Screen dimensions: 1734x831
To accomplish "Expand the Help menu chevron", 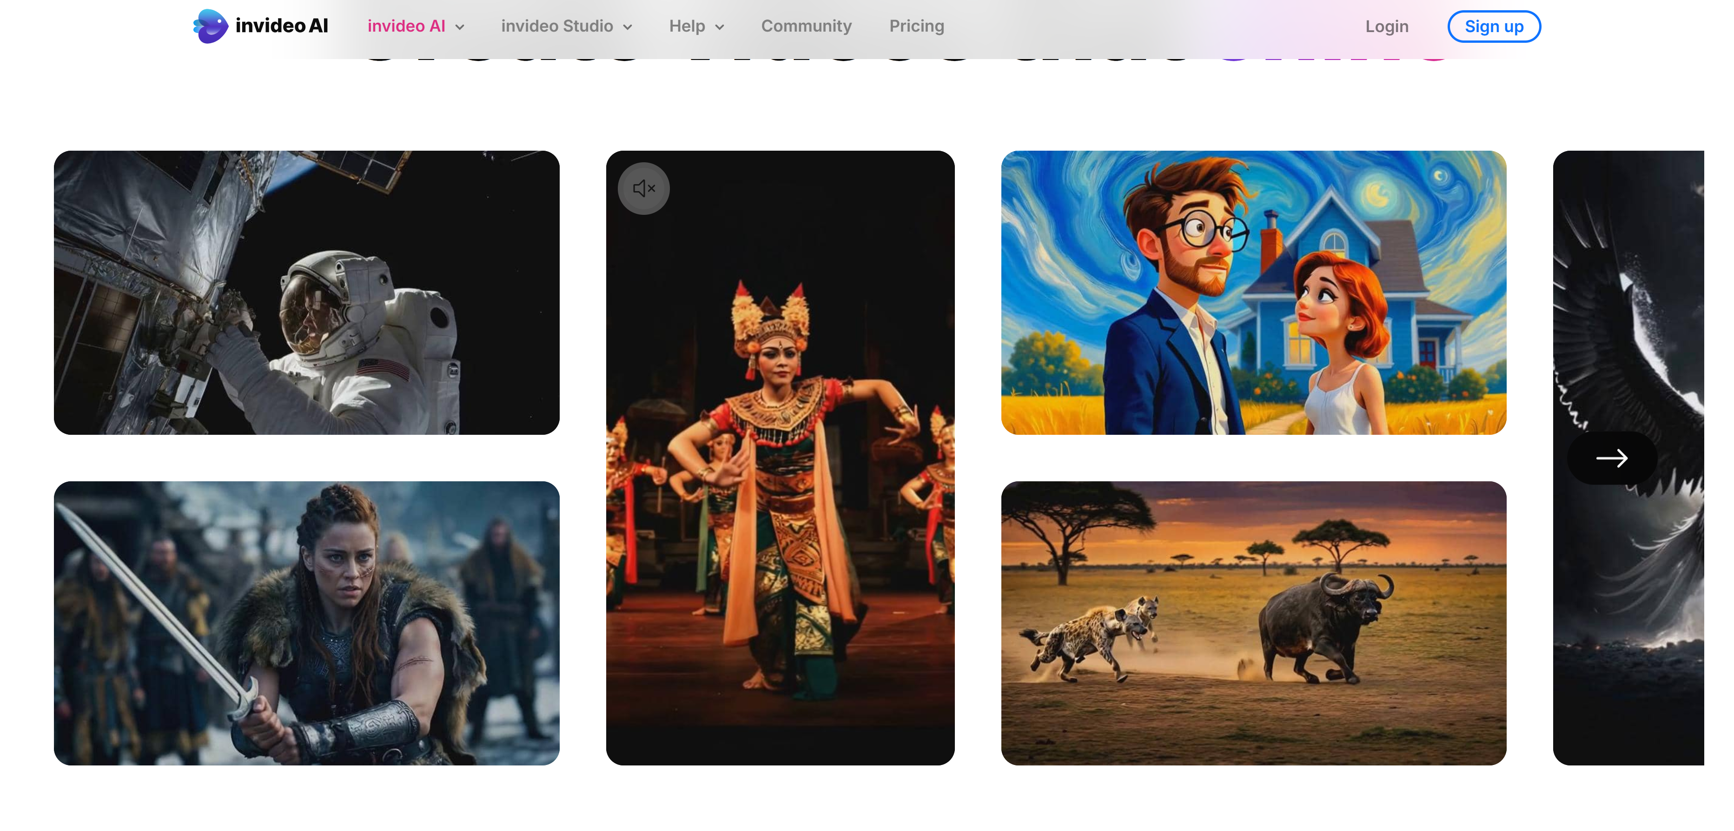I will 720,27.
